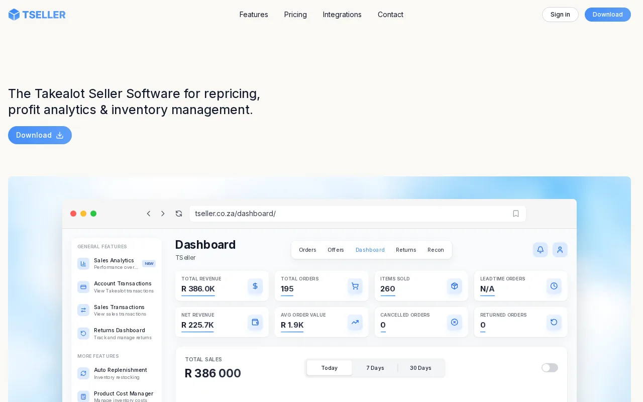Open the Pricing page link
This screenshot has height=402, width=643.
pyautogui.click(x=295, y=15)
